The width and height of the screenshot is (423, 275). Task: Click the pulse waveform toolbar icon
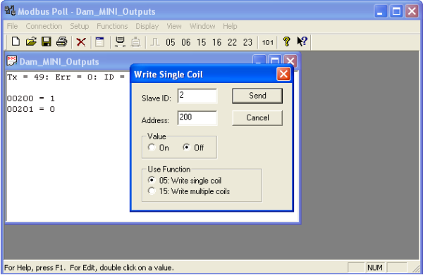155,42
